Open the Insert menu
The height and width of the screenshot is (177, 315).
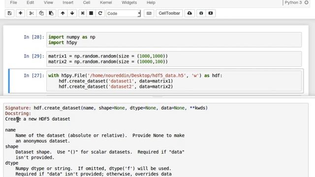[68, 2]
